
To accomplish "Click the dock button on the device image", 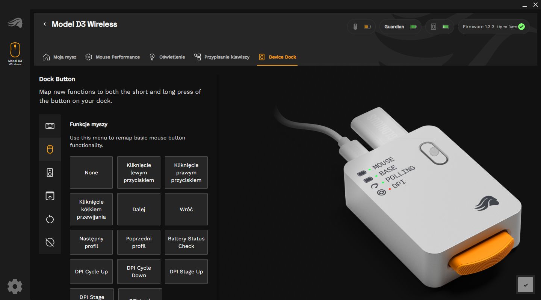I will [x=434, y=152].
